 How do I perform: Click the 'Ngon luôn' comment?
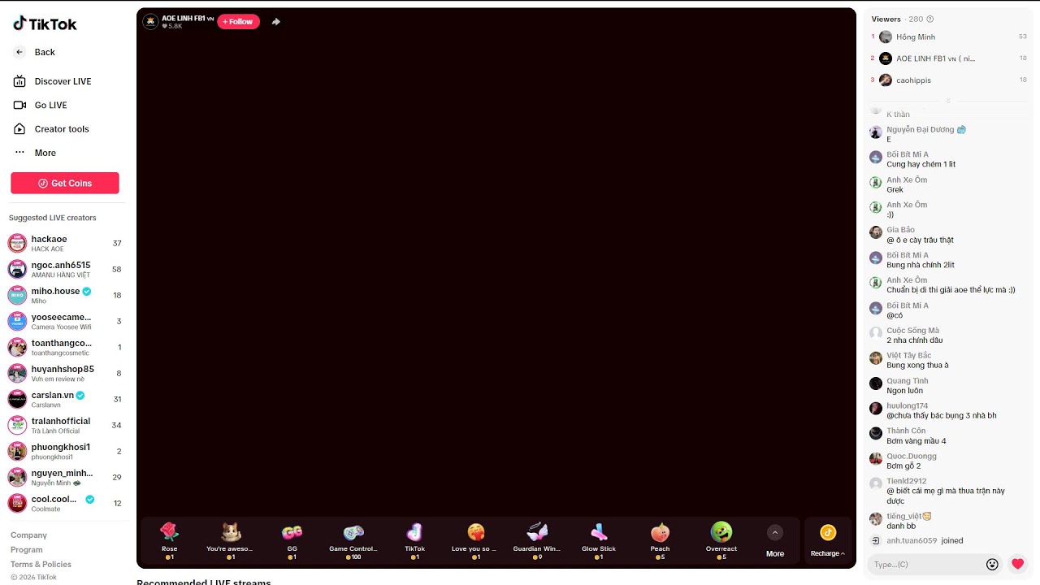[904, 391]
